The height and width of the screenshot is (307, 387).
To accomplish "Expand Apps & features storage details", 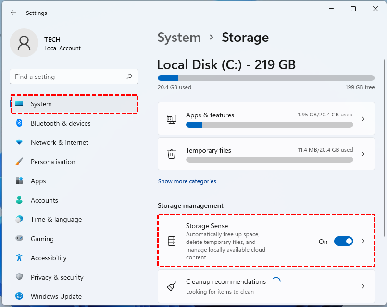I will tap(363, 119).
